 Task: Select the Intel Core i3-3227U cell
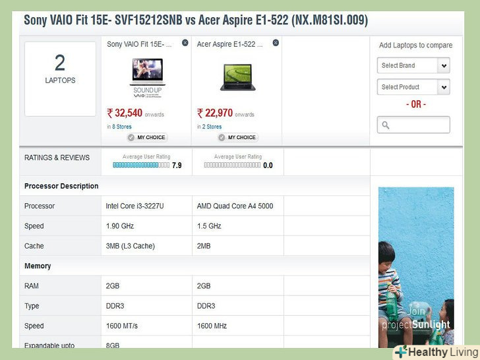tap(146, 206)
